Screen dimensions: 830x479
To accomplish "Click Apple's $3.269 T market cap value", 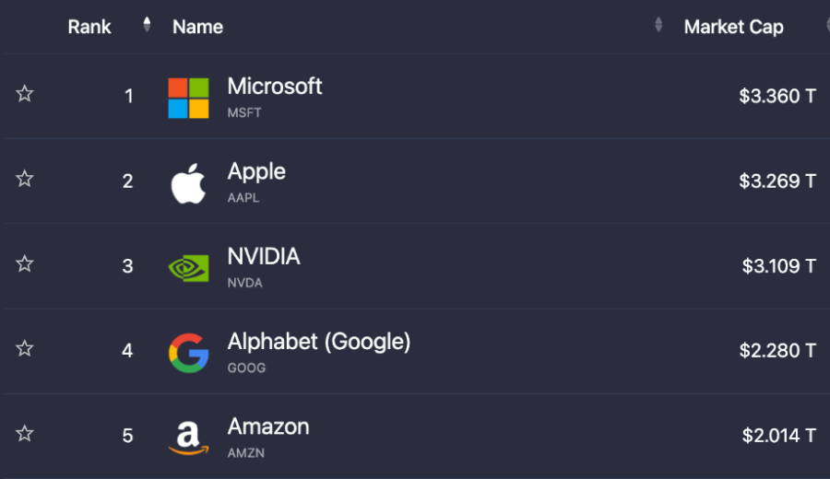I will (777, 181).
